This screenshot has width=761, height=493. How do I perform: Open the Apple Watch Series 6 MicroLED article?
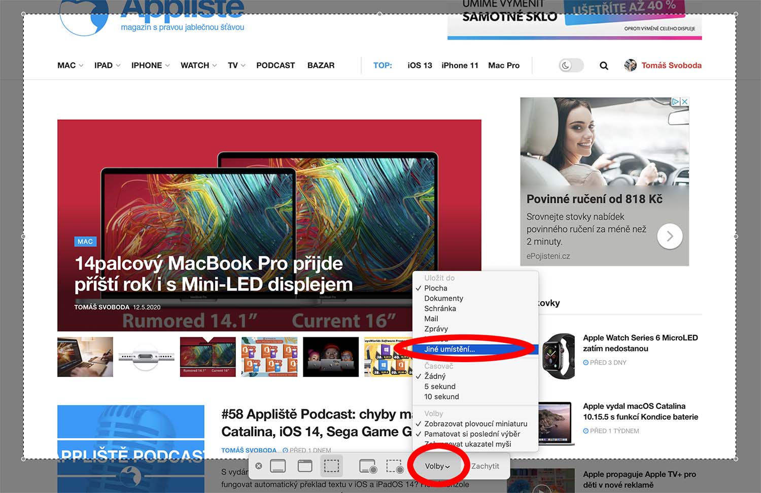(x=640, y=343)
